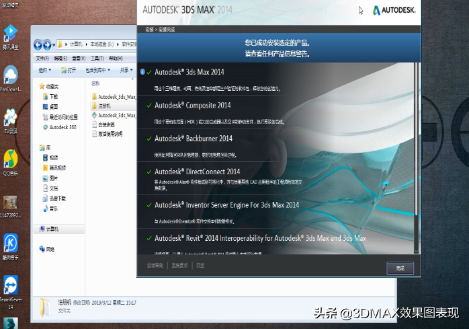The image size is (469, 329).
Task: Select the 注册机 folder in file list
Action: point(114,106)
